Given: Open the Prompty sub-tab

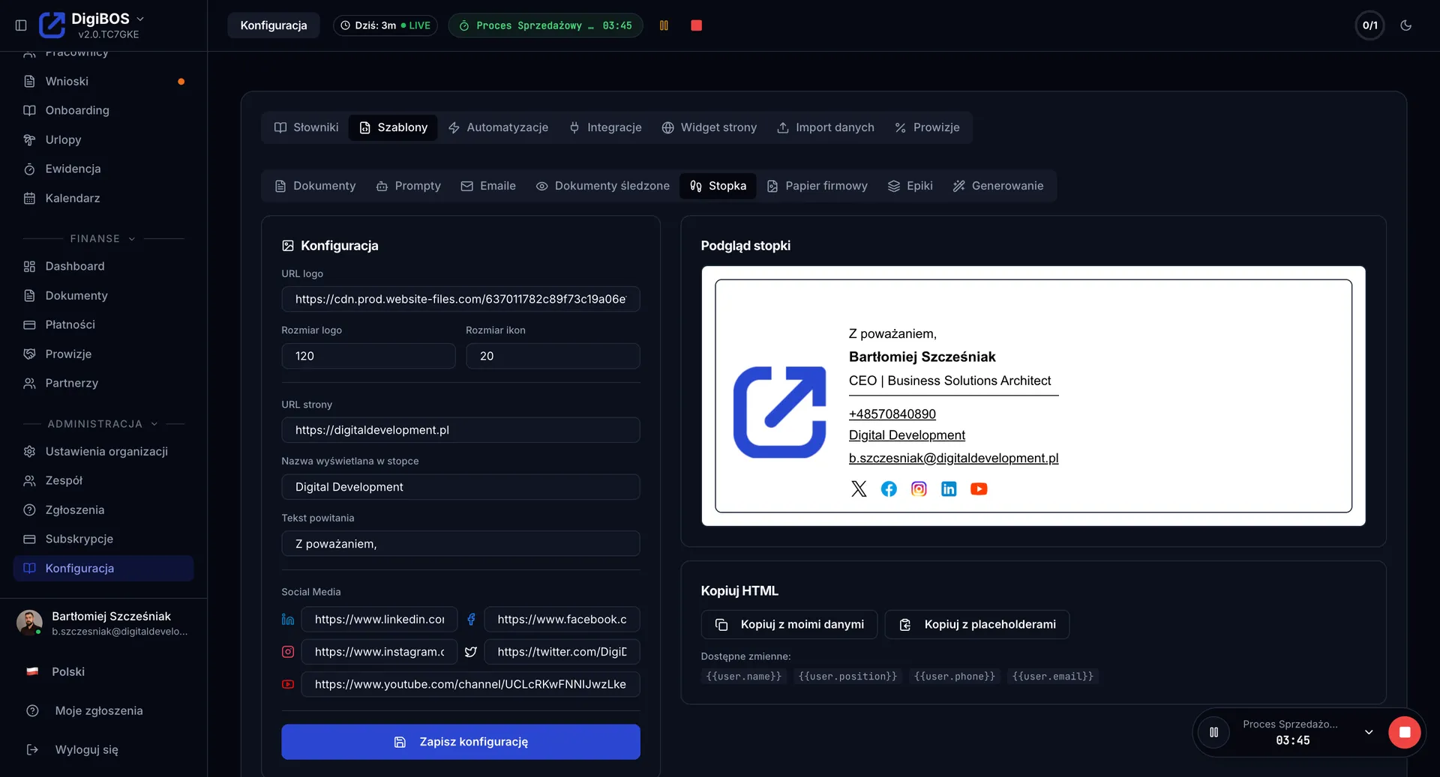Looking at the screenshot, I should 408,186.
